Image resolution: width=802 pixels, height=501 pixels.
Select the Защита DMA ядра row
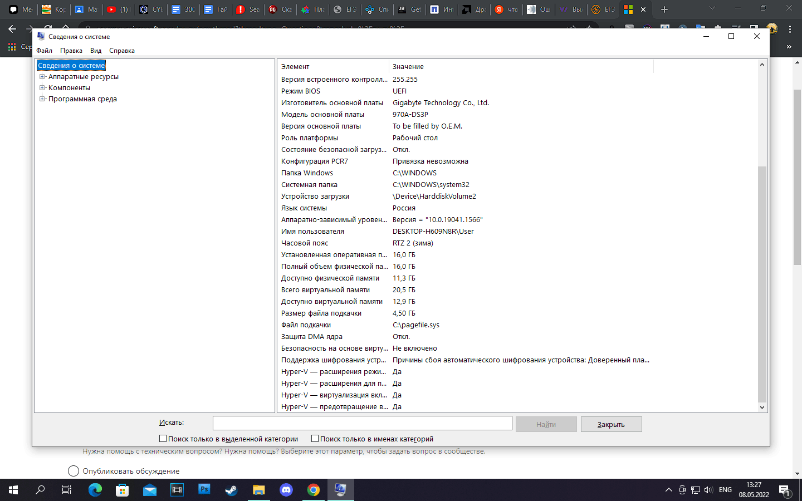point(465,337)
